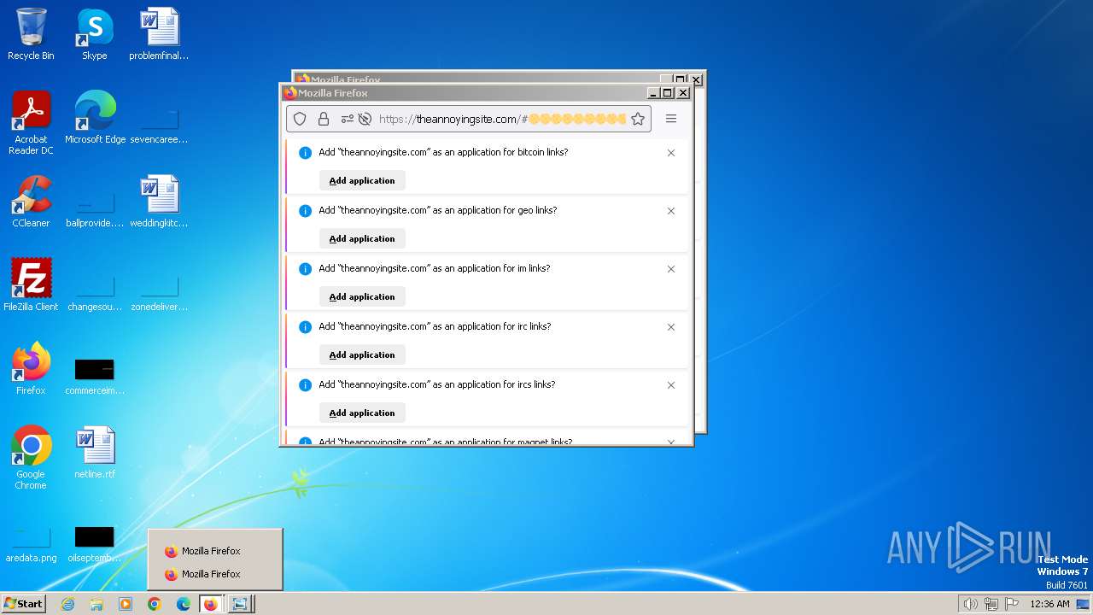Click the Show desktop button
This screenshot has width=1093, height=615.
1084,604
